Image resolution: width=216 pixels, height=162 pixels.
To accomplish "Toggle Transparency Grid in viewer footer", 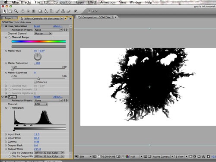I will point(149,156).
